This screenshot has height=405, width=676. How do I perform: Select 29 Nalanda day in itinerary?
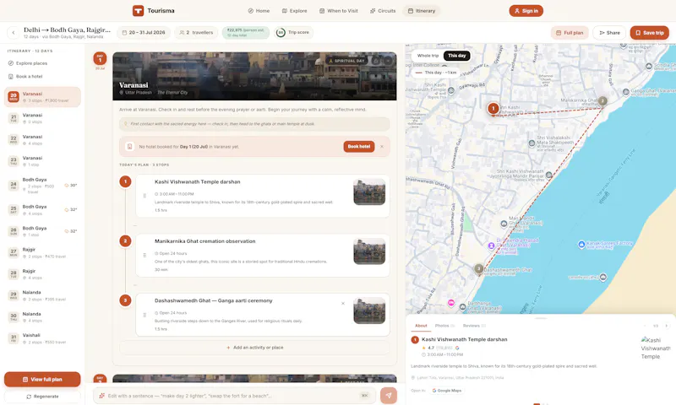coord(42,295)
